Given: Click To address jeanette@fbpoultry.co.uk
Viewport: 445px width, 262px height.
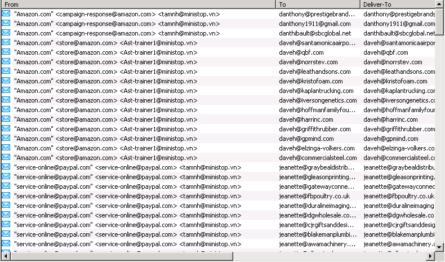Looking at the screenshot, I should pos(314,196).
